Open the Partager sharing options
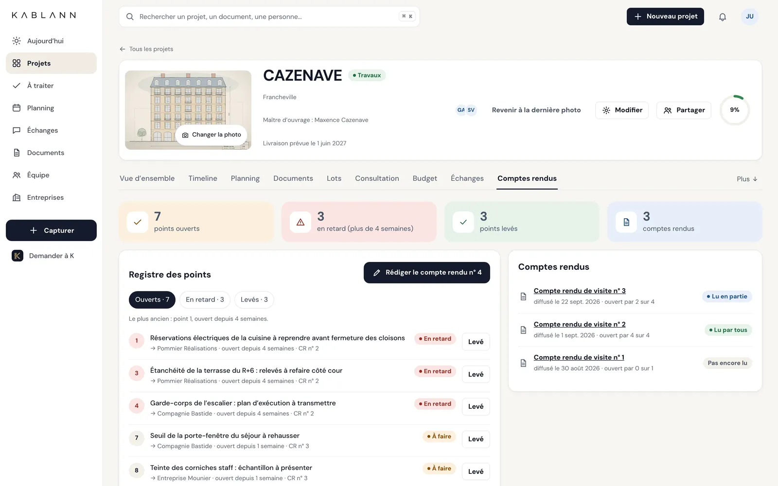Viewport: 778px width, 486px height. tap(684, 110)
